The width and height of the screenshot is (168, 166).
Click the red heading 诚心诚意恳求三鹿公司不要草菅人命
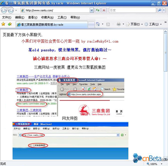tap(70, 58)
